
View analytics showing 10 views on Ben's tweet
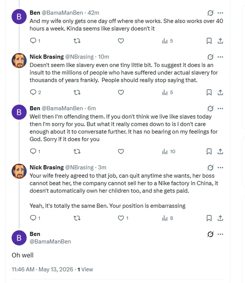coord(169,151)
